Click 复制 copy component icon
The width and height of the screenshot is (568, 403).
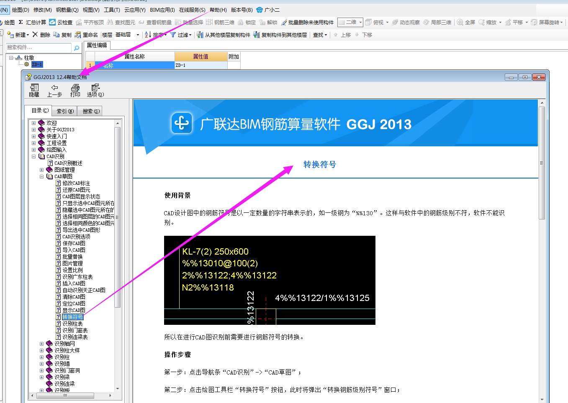coord(56,35)
